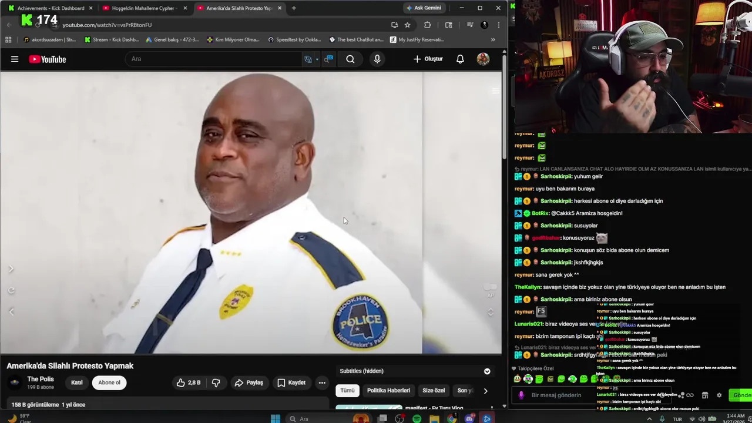Select the Politika Haberleri chip
The width and height of the screenshot is (752, 423).
pos(388,391)
